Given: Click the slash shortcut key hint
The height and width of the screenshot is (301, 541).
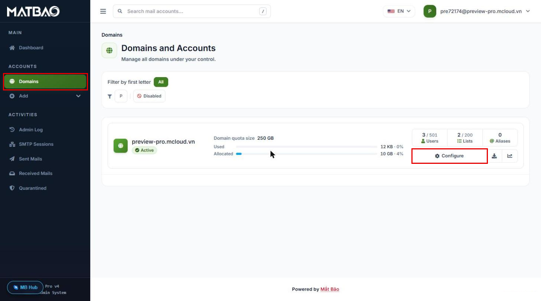Looking at the screenshot, I should click(263, 11).
